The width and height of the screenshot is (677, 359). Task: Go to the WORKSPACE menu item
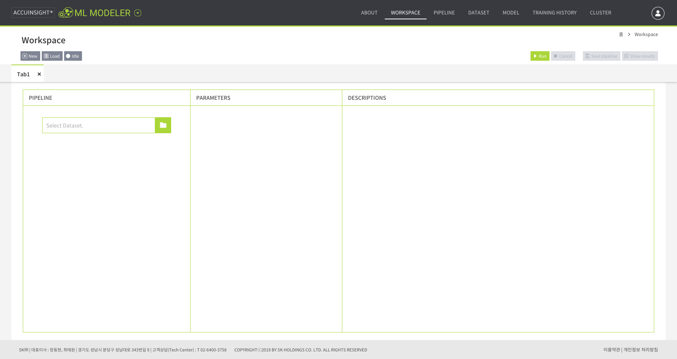tap(406, 13)
